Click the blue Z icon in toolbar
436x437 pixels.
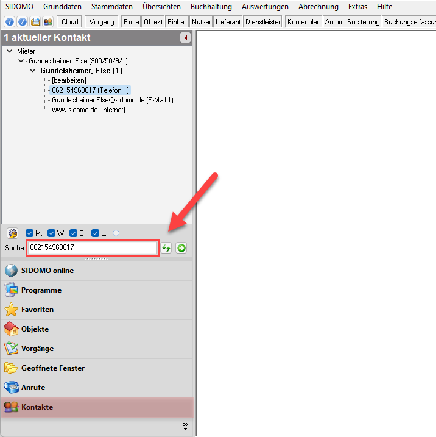point(23,22)
